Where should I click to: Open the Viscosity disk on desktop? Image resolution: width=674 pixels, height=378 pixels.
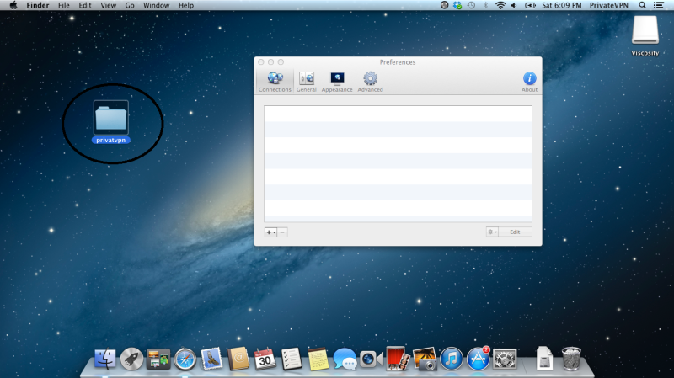tap(645, 35)
